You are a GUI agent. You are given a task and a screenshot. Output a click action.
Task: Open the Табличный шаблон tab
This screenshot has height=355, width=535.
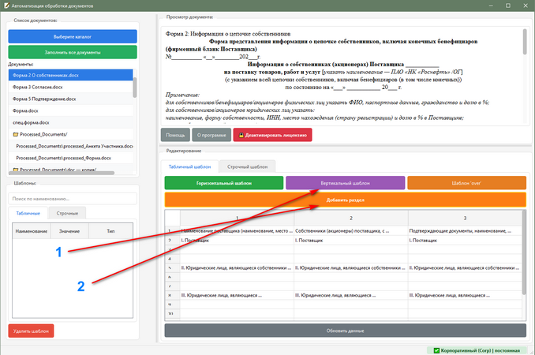[x=189, y=166]
